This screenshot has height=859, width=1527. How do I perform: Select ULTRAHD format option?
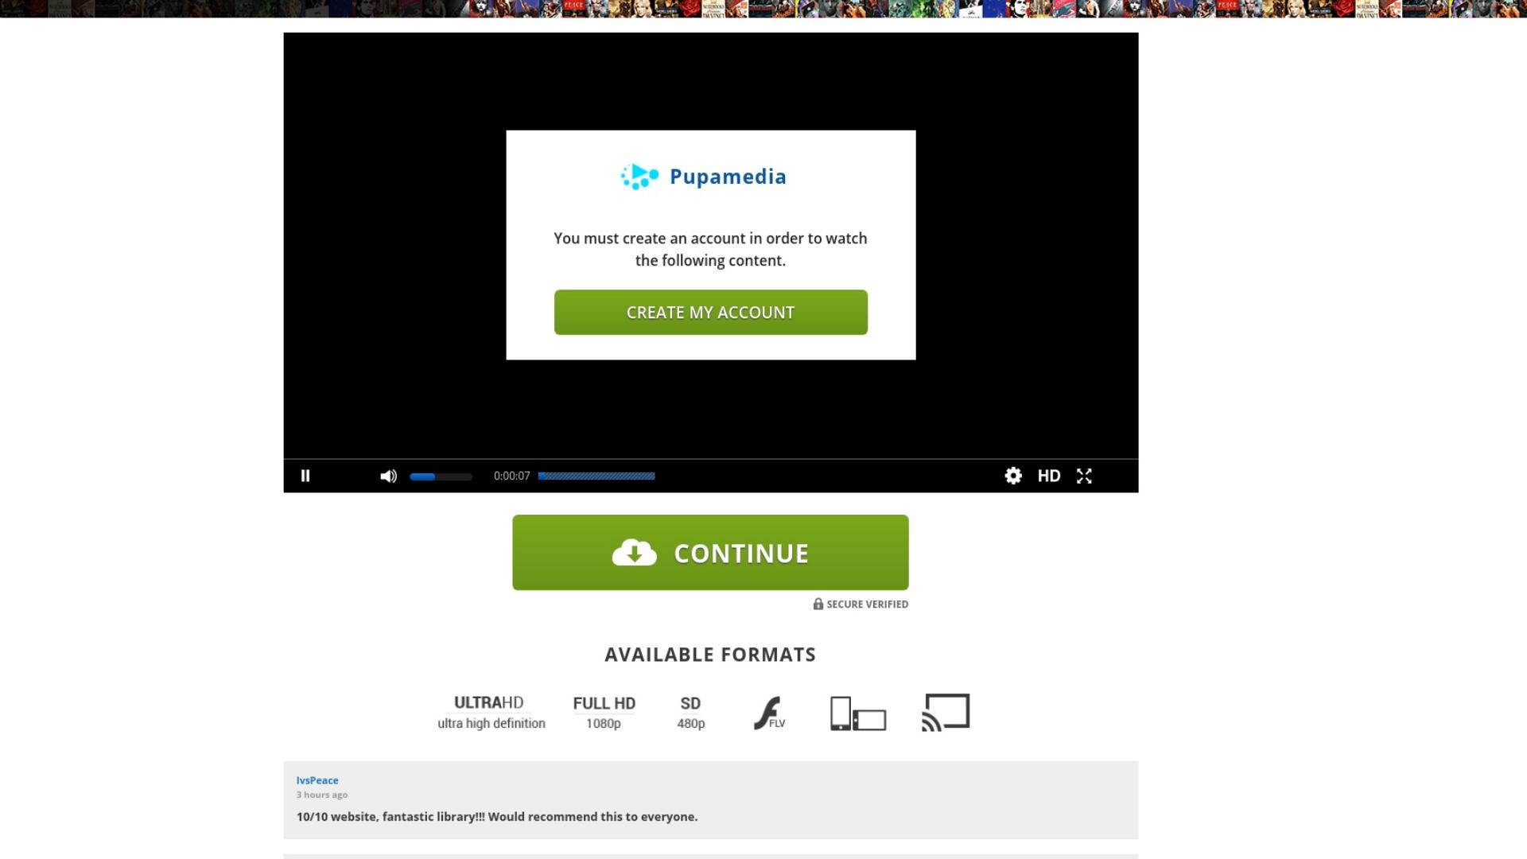492,712
